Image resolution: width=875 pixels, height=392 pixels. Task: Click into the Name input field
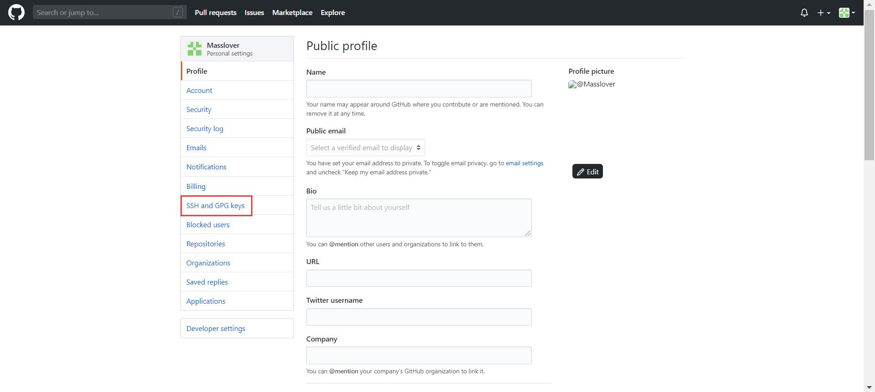tap(419, 88)
